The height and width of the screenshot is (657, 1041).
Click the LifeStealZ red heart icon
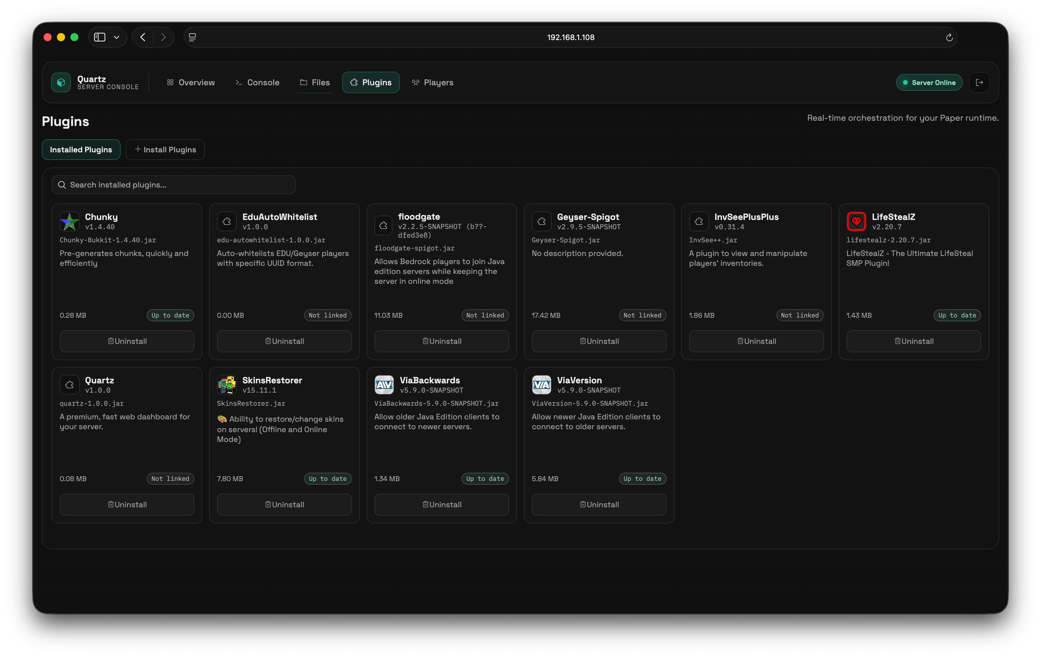pos(856,221)
